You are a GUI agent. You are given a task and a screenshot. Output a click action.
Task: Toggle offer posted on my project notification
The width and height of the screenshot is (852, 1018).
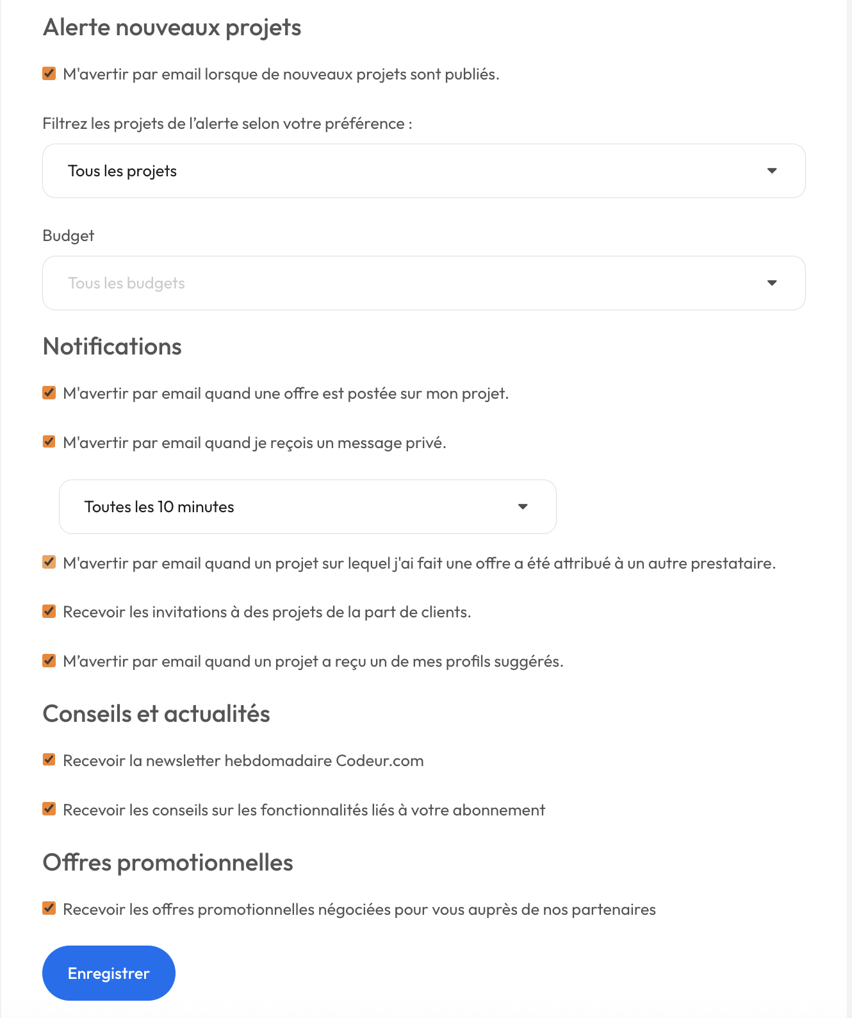[x=49, y=392]
